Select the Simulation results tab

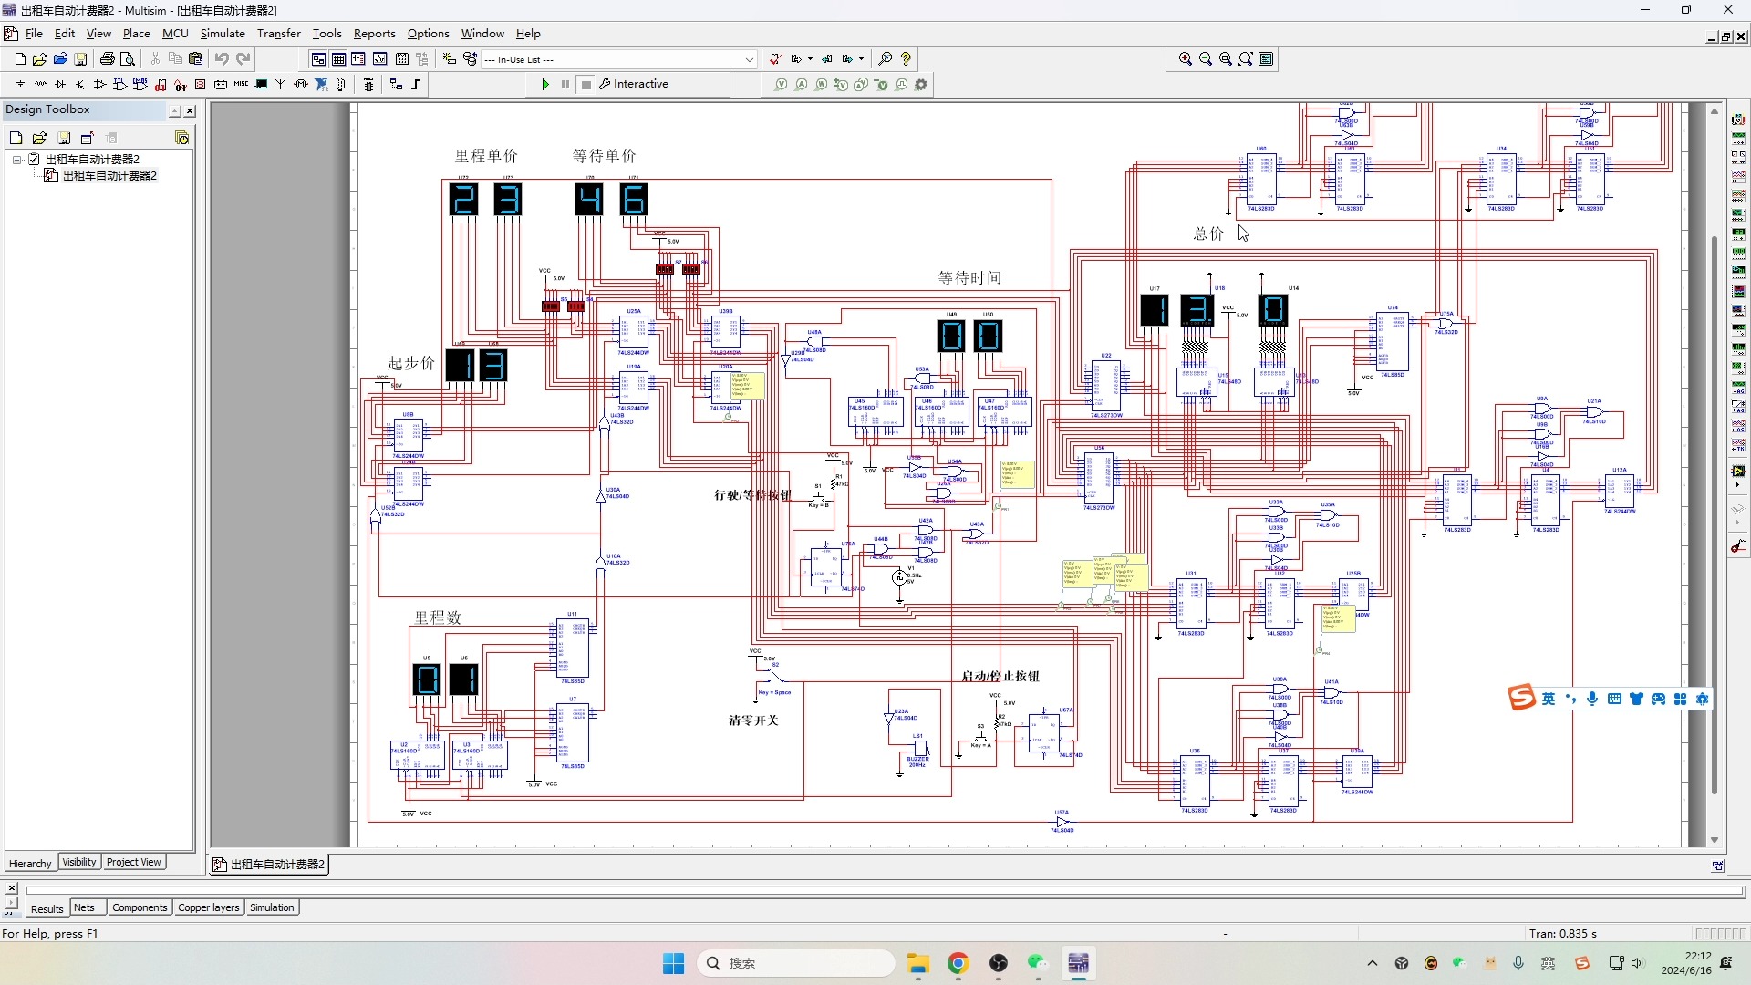272,908
